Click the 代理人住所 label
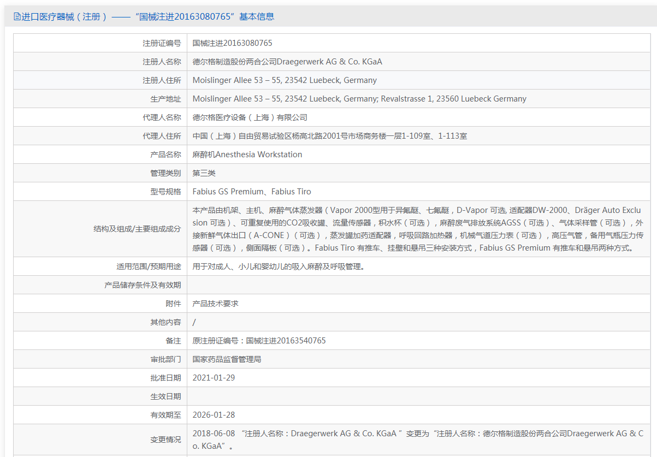The height and width of the screenshot is (457, 657). [x=162, y=136]
